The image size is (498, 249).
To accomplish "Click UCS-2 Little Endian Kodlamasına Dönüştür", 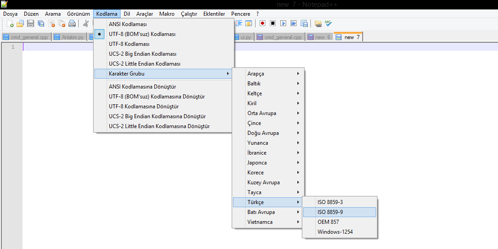I will coord(164,126).
